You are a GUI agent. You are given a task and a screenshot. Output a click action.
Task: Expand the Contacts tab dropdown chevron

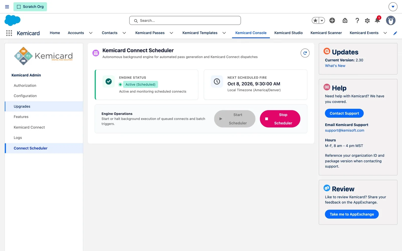point(124,33)
